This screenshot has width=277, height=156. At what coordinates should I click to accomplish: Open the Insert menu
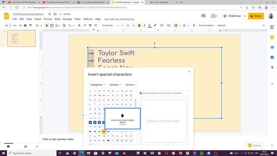coord(38,19)
